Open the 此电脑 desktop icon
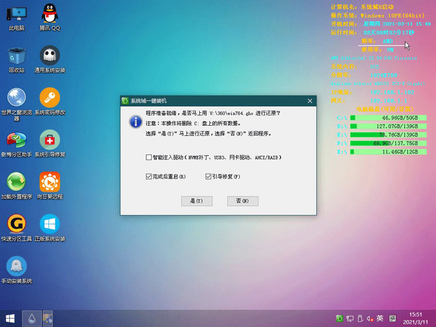436x327 pixels. [x=17, y=15]
